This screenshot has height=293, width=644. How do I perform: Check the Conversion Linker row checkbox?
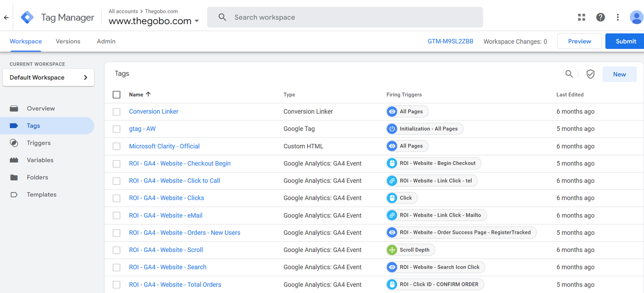[117, 112]
